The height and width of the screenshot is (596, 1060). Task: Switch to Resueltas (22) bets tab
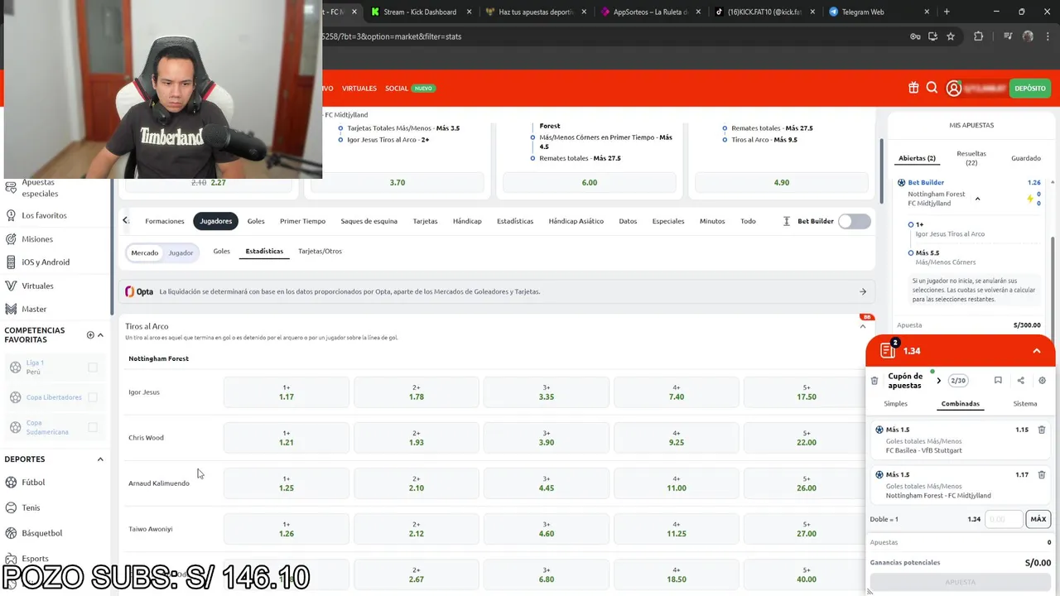[x=971, y=158]
